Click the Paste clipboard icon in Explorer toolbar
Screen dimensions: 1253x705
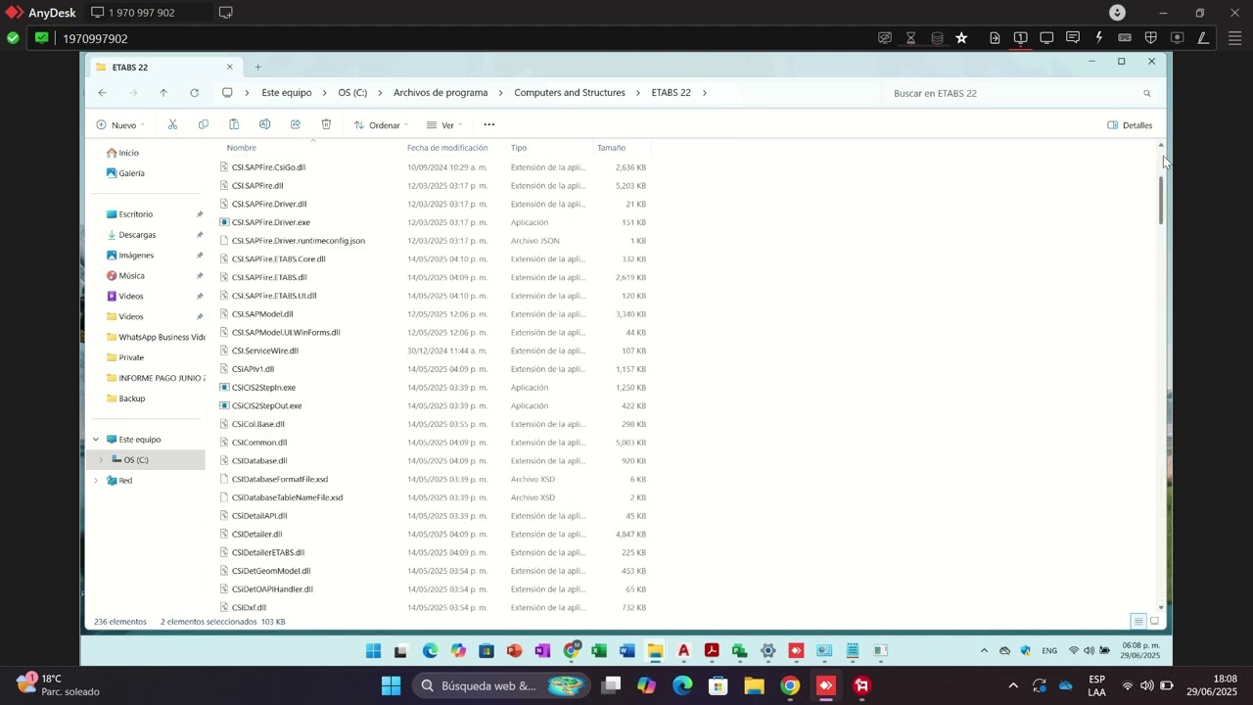coord(234,124)
